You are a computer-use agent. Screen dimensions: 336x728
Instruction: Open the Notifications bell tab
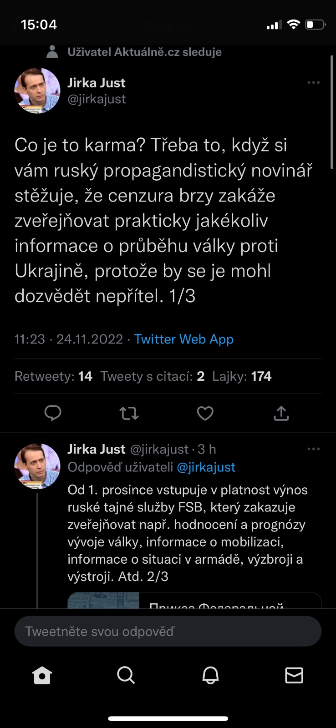(x=210, y=675)
